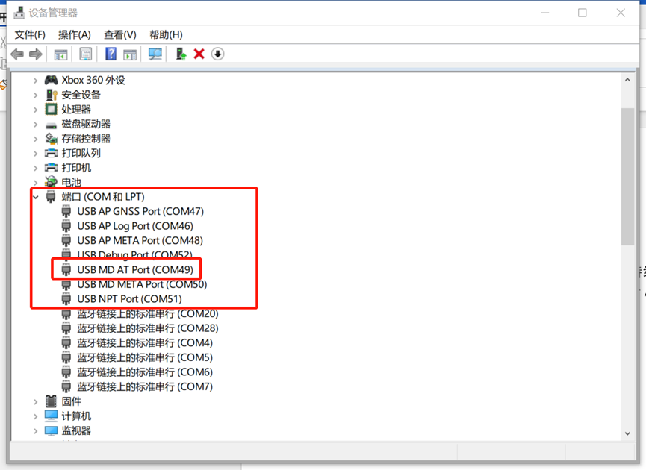
Task: Expand the 监视器 category
Action: (35, 431)
